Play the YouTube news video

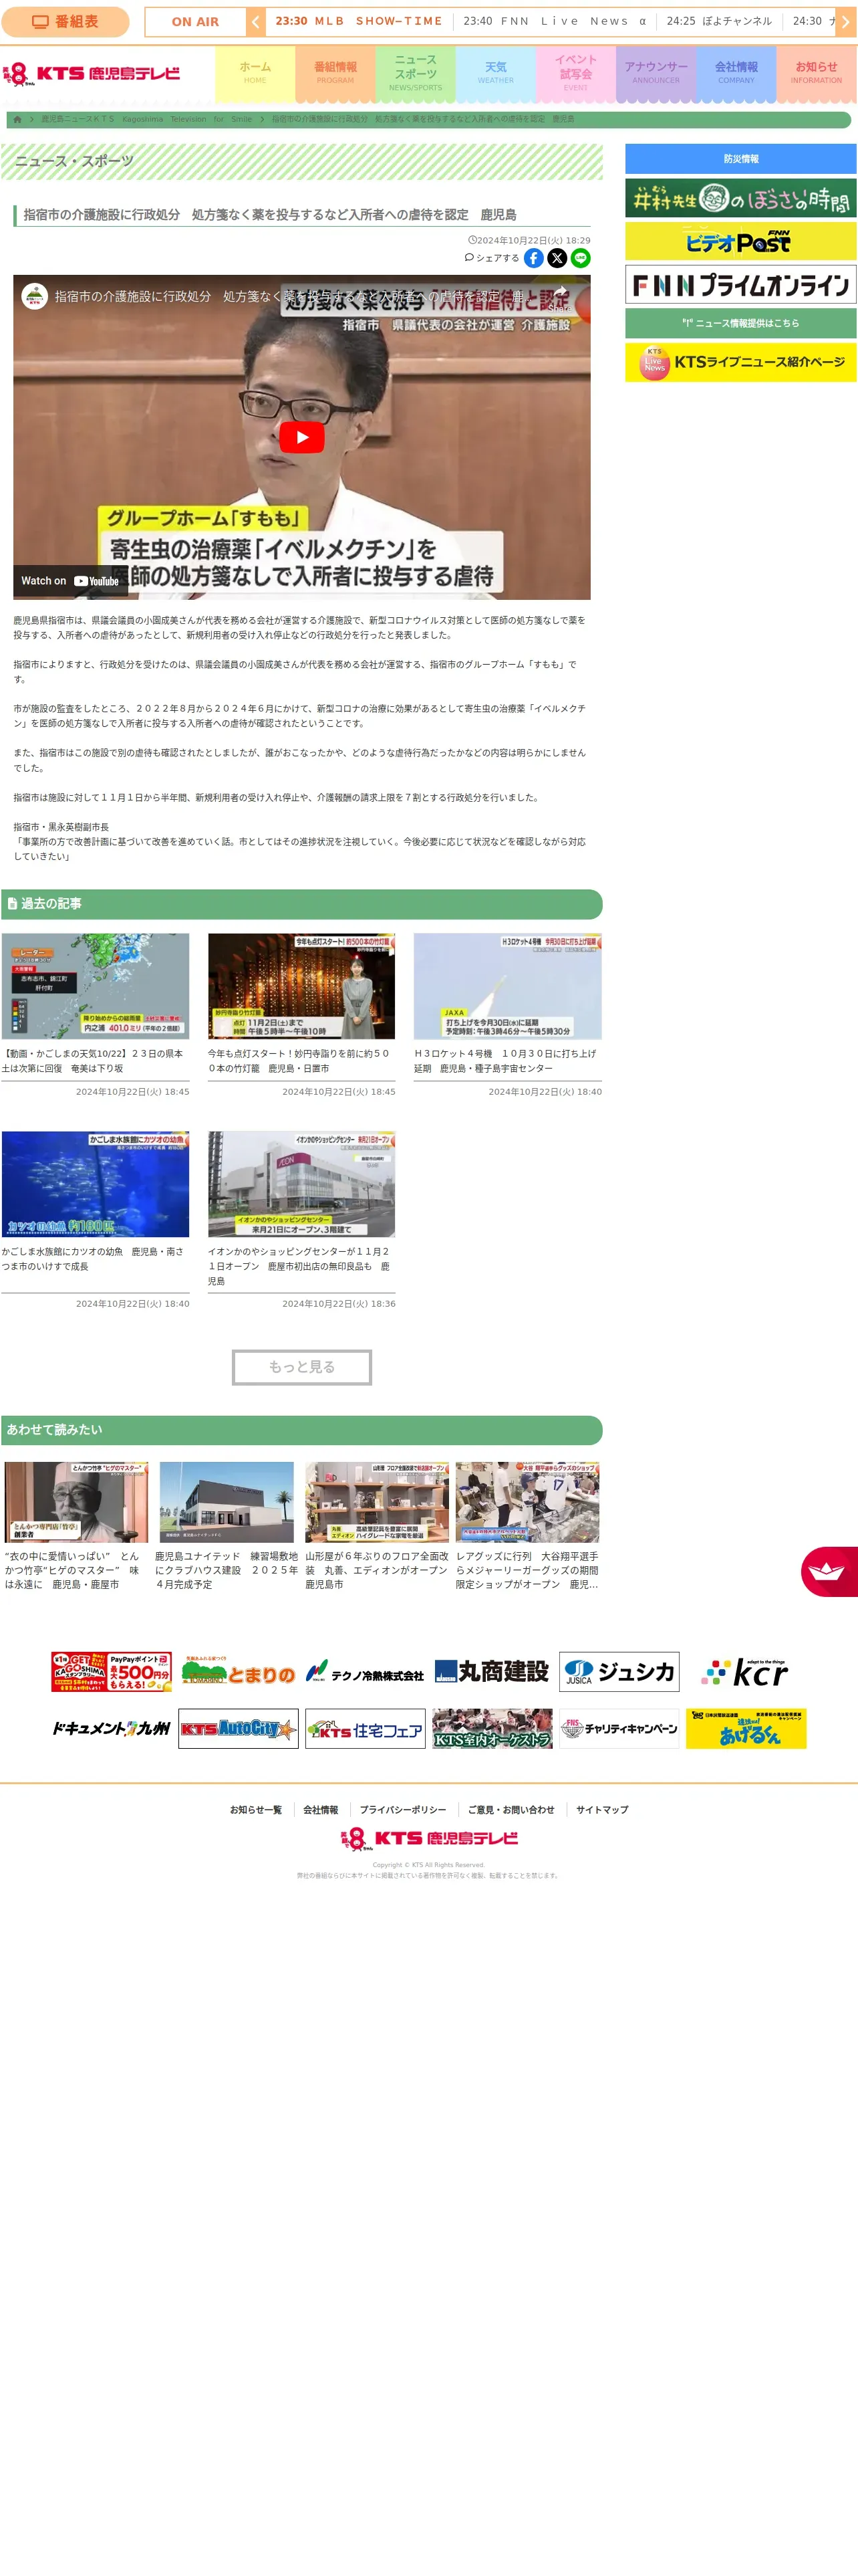tap(301, 437)
